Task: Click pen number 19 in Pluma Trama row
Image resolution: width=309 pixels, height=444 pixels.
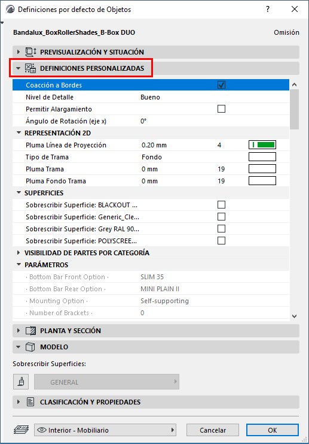Action: coord(221,169)
